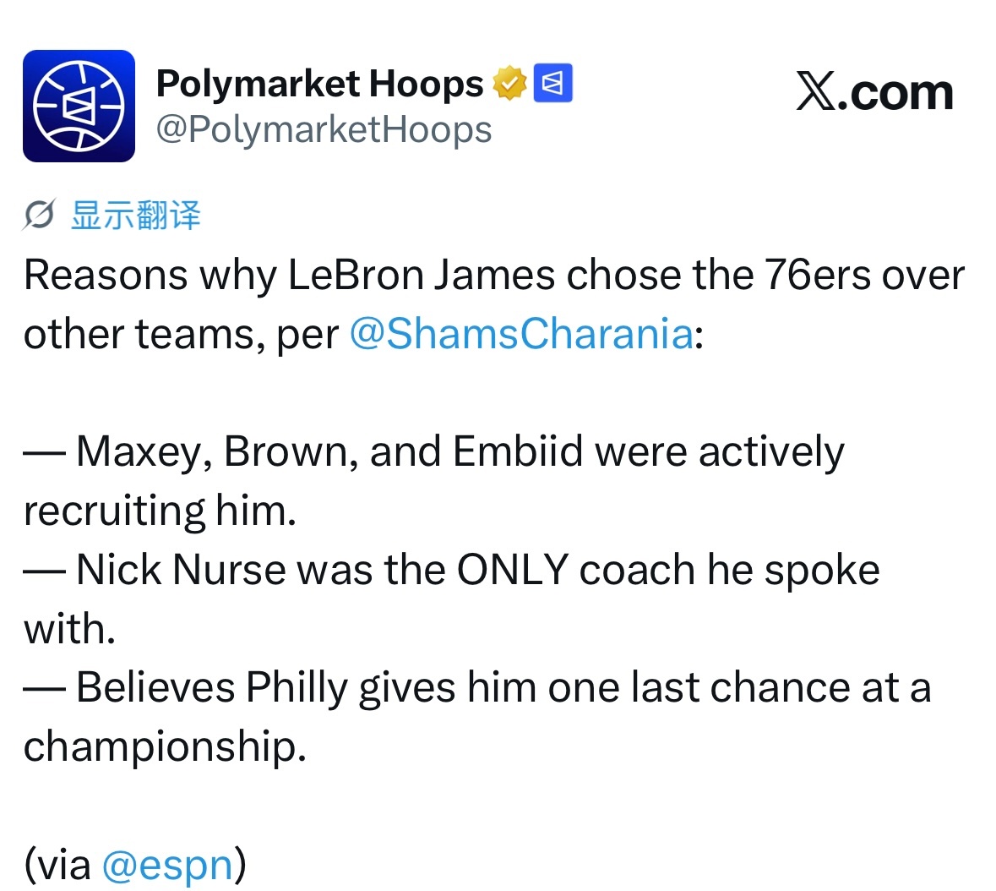
Task: Click the "Nick Nurse was the ONLY coach" line
Action: [x=452, y=570]
